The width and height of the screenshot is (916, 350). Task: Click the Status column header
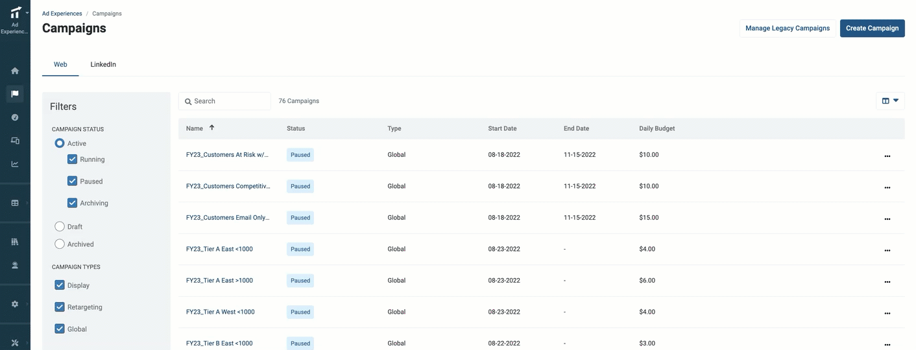pyautogui.click(x=296, y=128)
